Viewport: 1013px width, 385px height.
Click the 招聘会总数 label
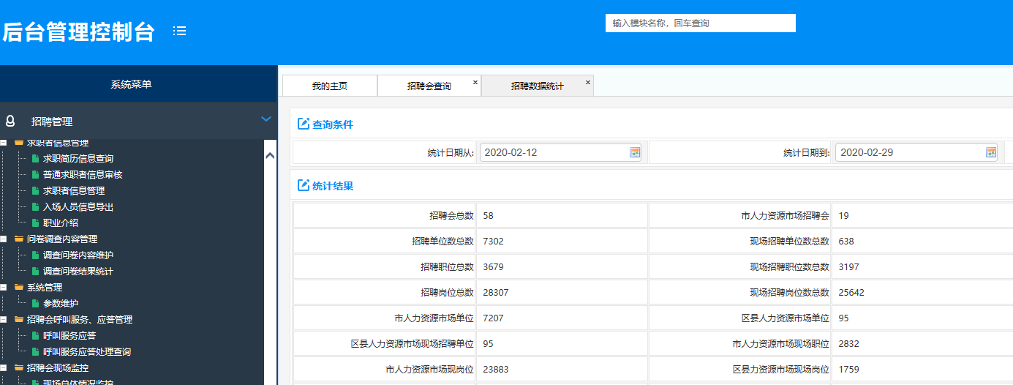[x=451, y=216]
